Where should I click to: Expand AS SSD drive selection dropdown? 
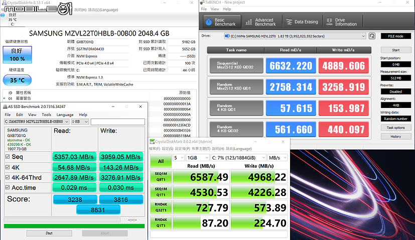point(66,121)
